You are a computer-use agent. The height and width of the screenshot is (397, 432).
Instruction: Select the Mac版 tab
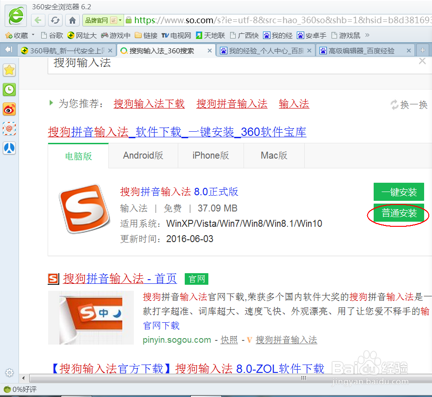pyautogui.click(x=274, y=155)
